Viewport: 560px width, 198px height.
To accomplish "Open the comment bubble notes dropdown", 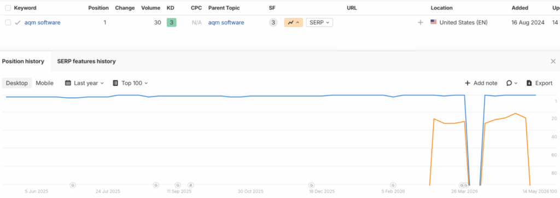I will point(512,83).
